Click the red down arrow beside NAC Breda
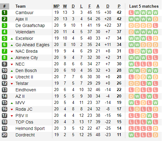 pyautogui.click(x=12, y=51)
